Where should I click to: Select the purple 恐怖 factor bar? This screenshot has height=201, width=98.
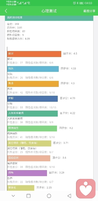coord(27,173)
